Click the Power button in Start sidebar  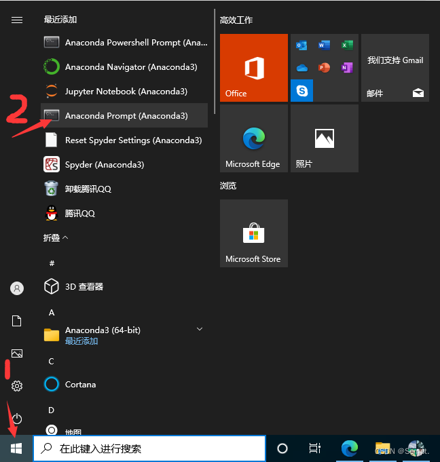[17, 419]
